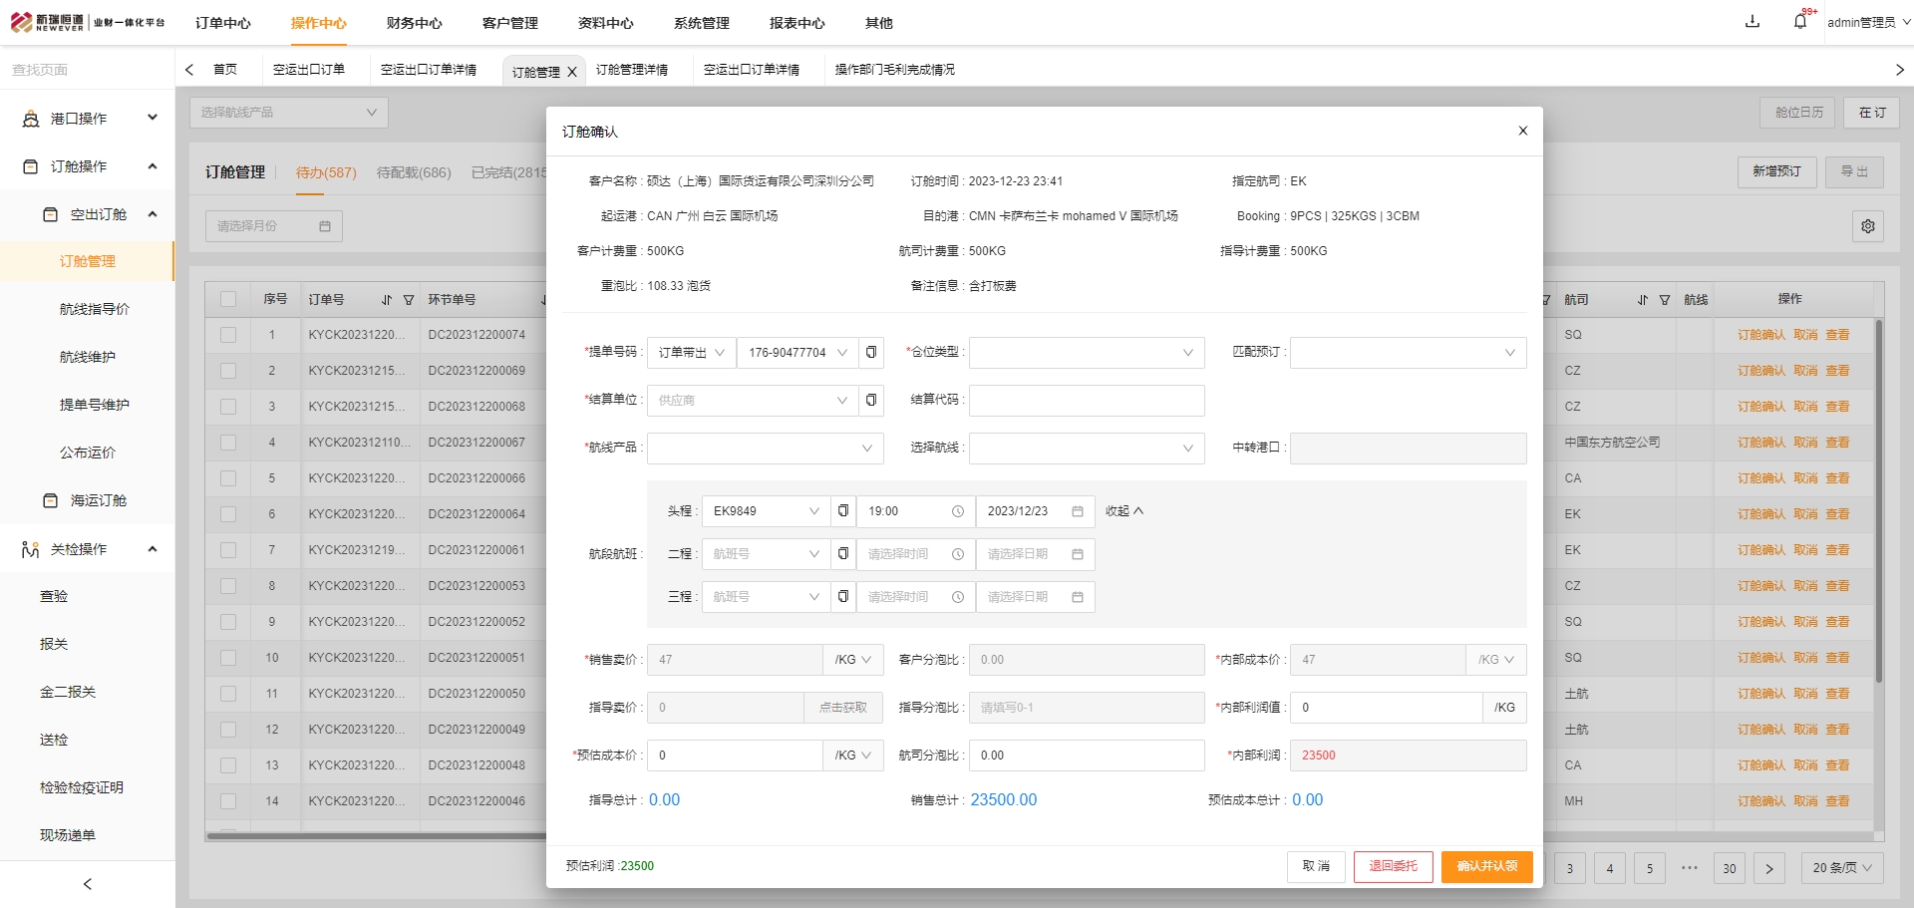Viewport: 1914px width, 908px height.
Task: Open calendar icon in 请选择月份 field
Action: [x=325, y=226]
